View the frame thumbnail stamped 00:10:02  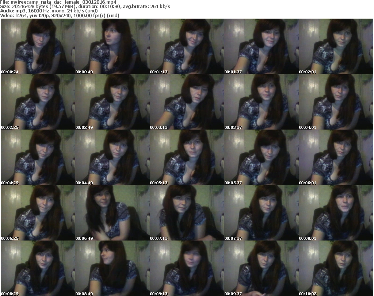pyautogui.click(x=336, y=268)
